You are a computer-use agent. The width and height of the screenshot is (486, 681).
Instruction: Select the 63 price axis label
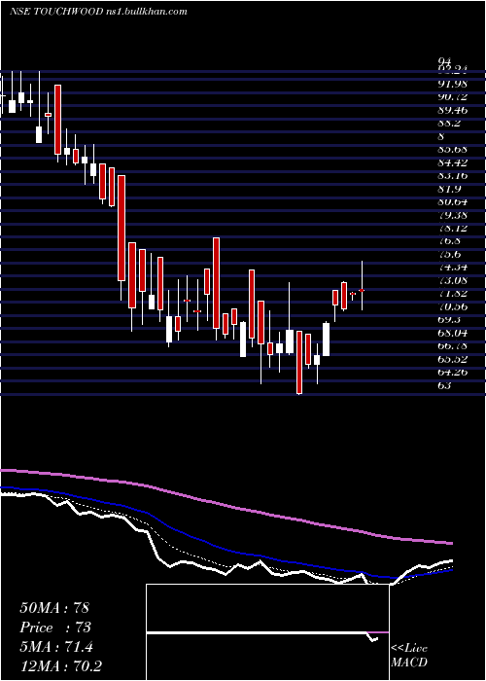pyautogui.click(x=445, y=385)
